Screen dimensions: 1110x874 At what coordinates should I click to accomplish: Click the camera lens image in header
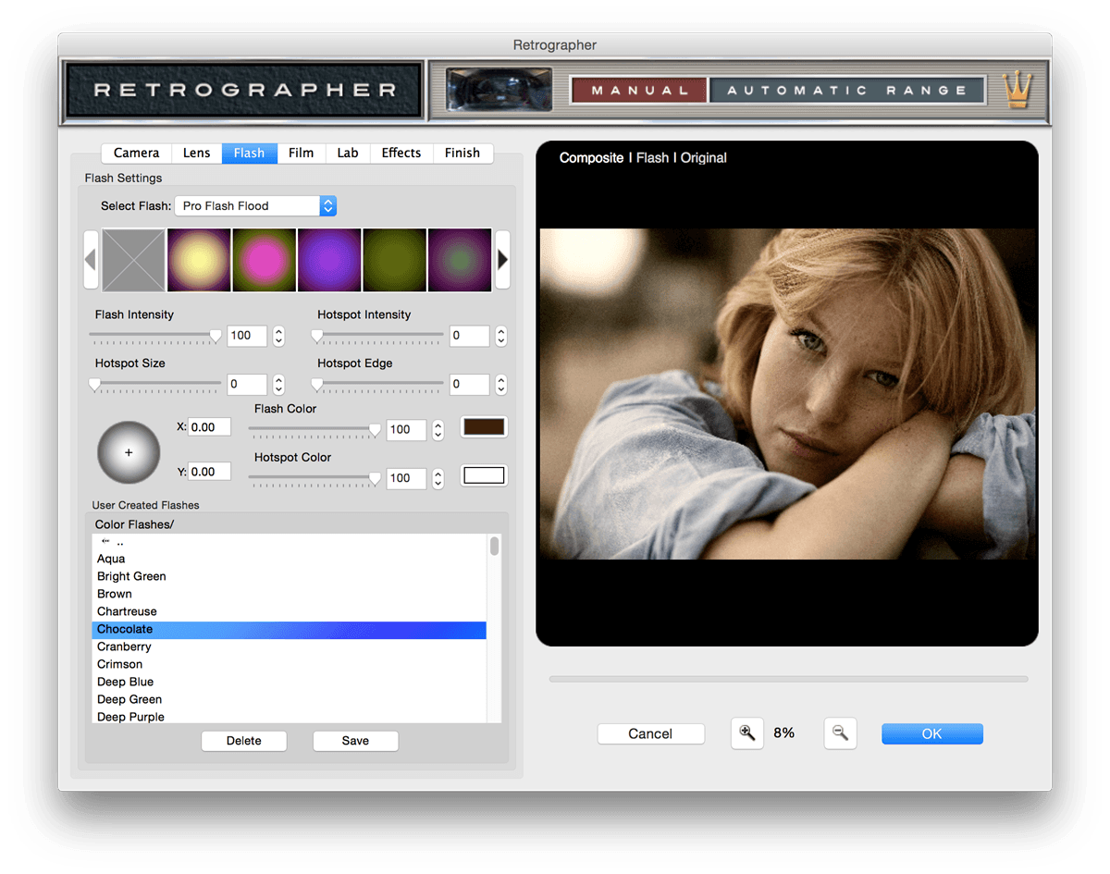499,91
